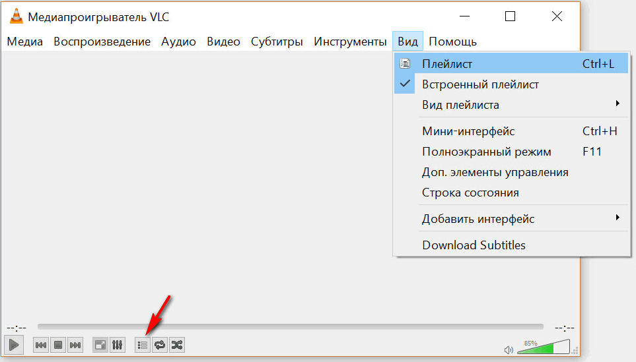Open the Медиа menu
Image resolution: width=636 pixels, height=362 pixels.
click(x=24, y=42)
